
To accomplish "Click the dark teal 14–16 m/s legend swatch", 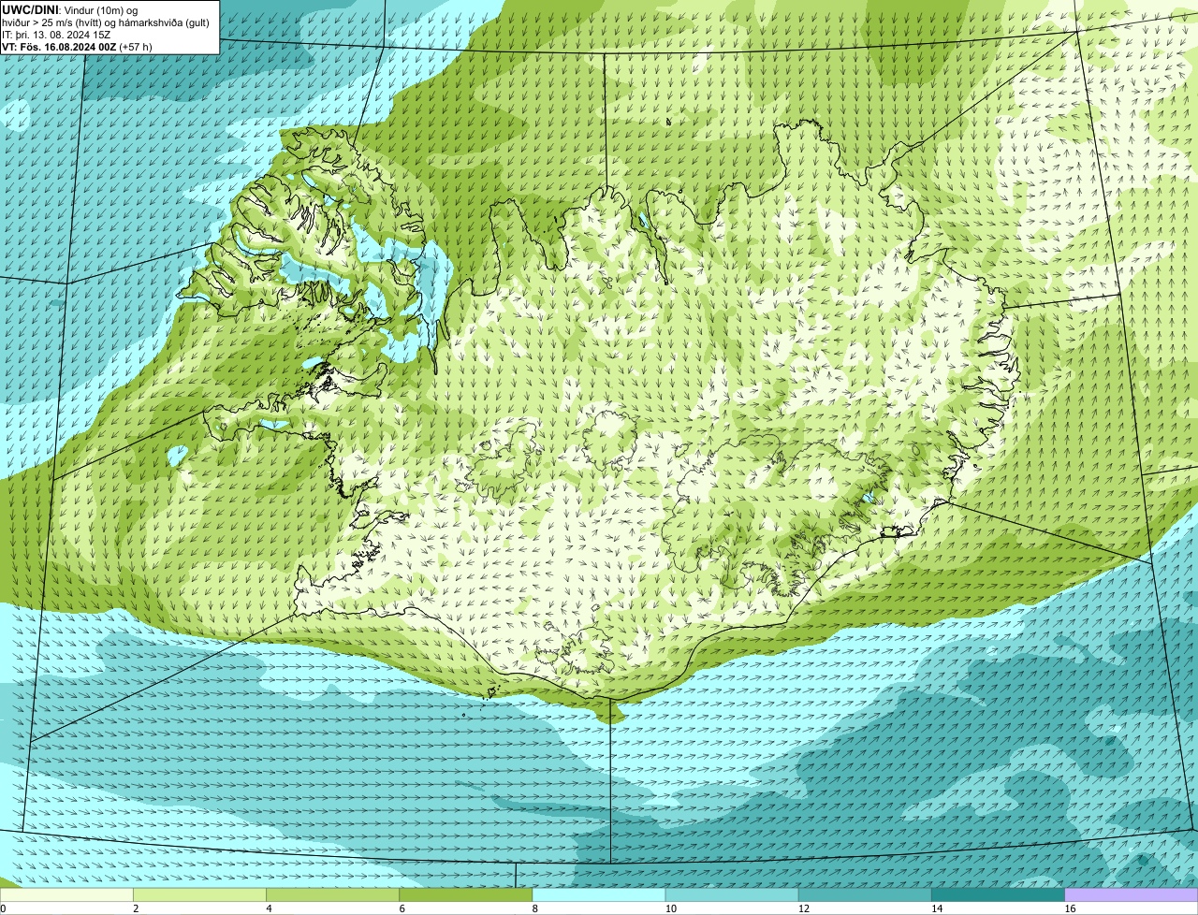I will click(999, 895).
